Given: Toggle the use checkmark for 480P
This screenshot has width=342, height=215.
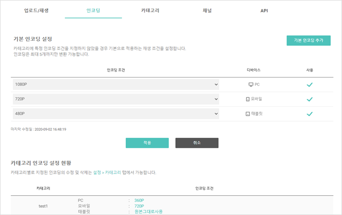Looking at the screenshot, I should pyautogui.click(x=309, y=114).
